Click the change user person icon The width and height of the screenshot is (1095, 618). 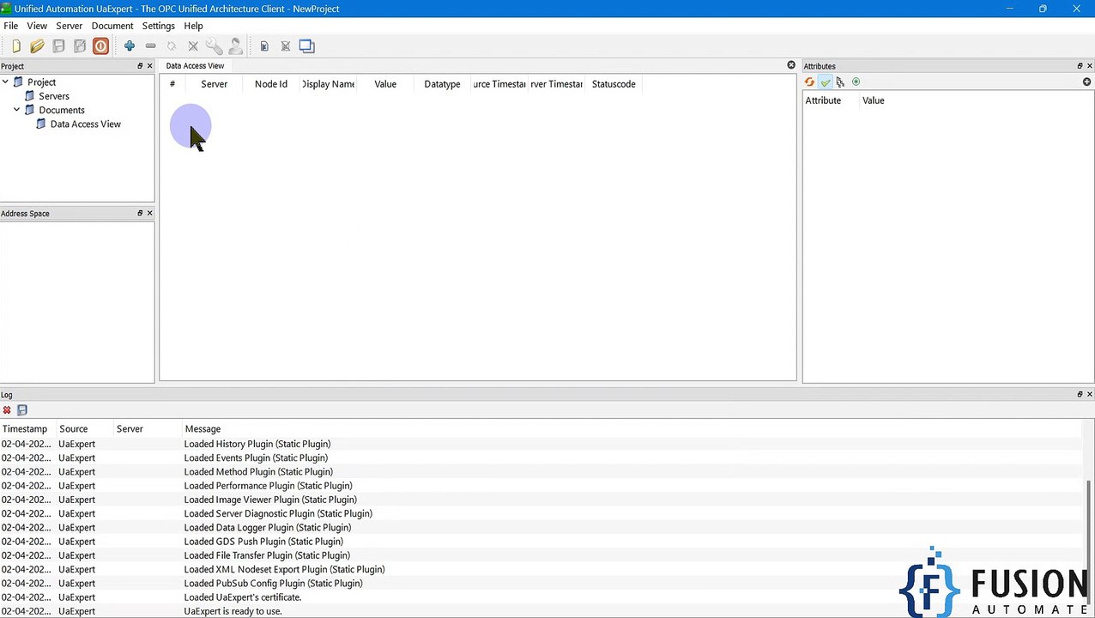tap(235, 46)
